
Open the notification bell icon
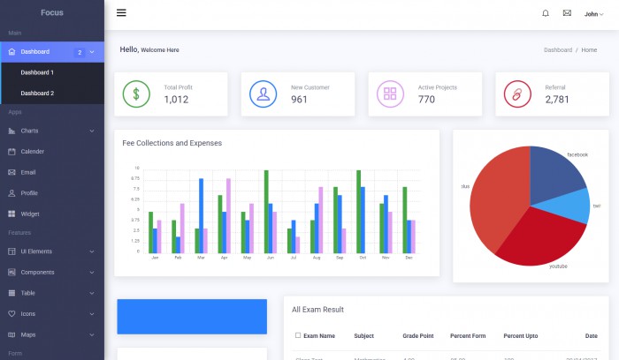click(545, 13)
